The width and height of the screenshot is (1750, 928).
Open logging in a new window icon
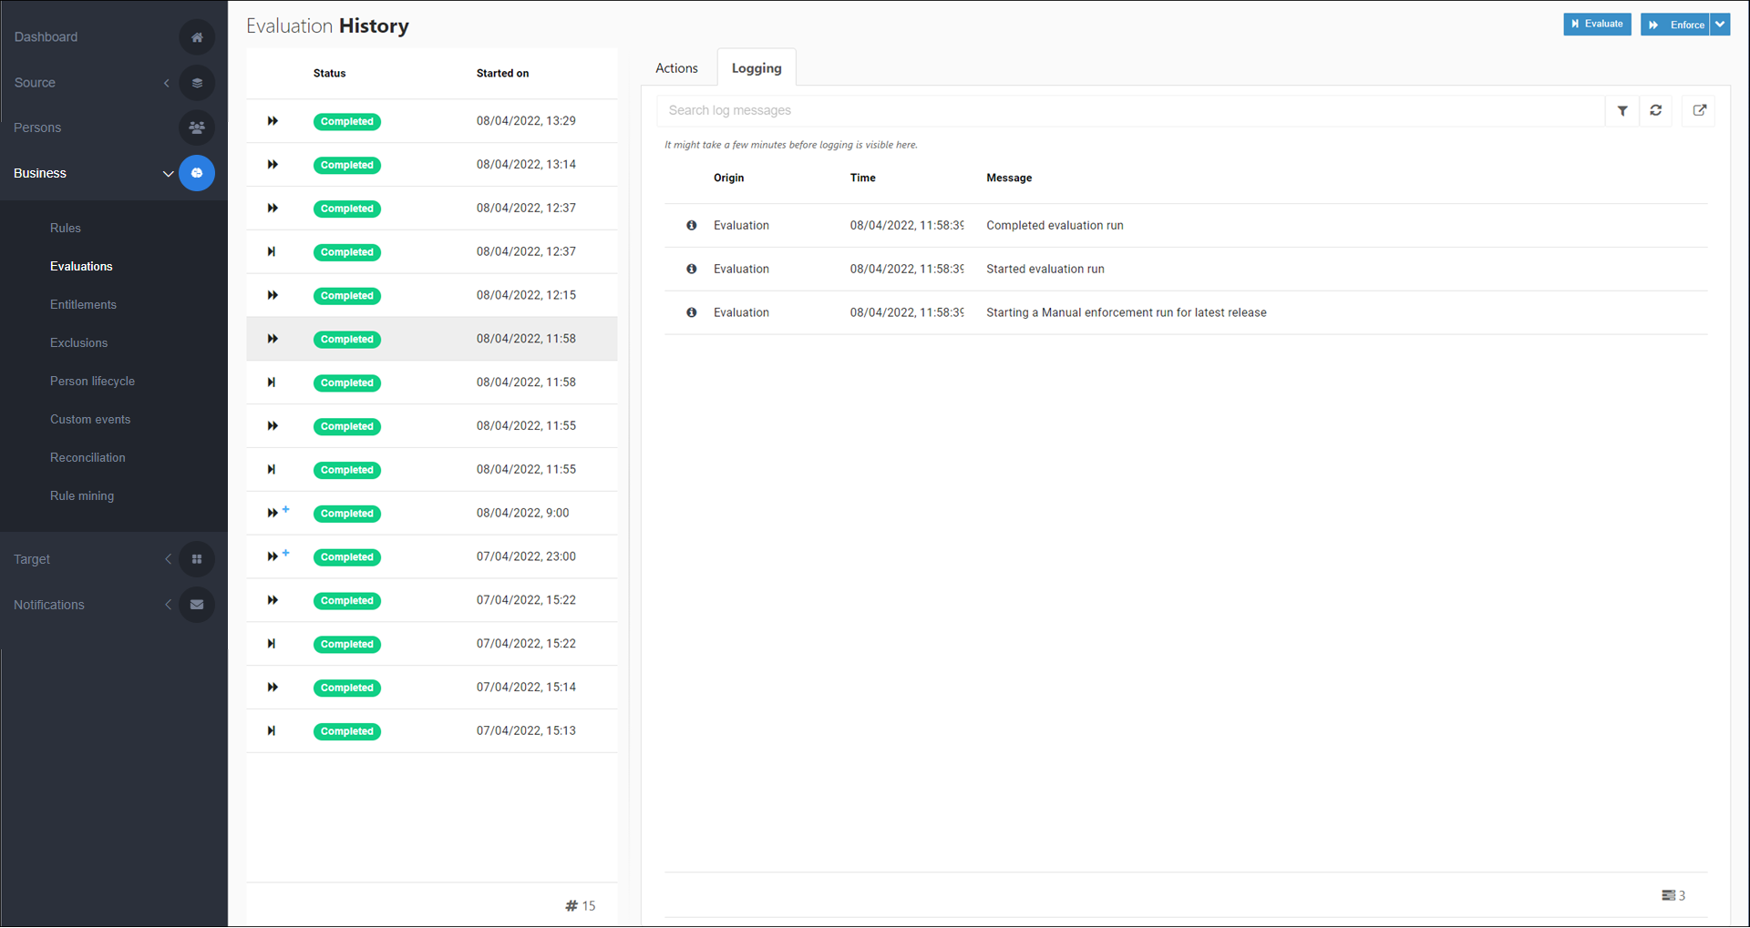tap(1699, 111)
